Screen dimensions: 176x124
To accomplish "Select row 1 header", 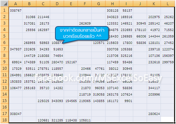I will 5,10.
